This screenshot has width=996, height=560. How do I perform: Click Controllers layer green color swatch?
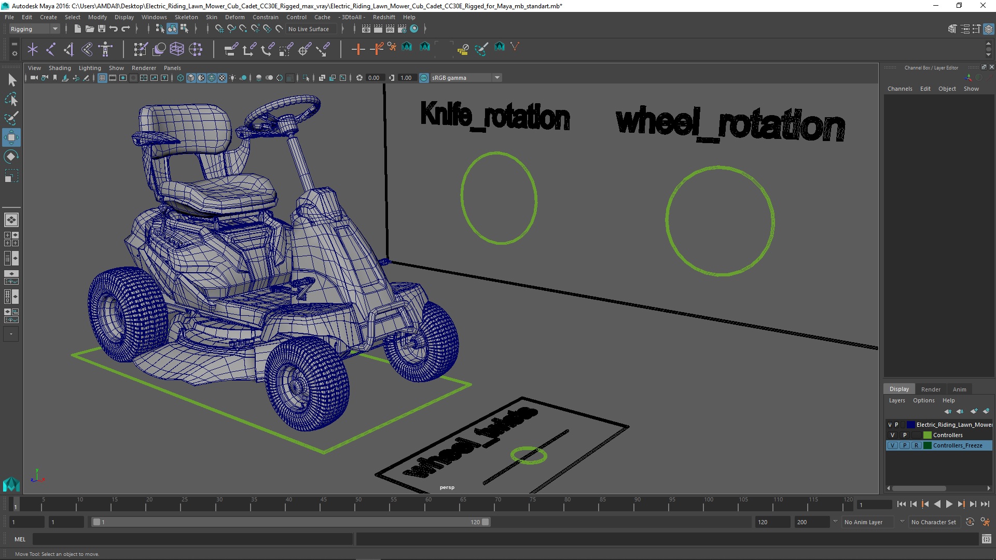pyautogui.click(x=928, y=435)
